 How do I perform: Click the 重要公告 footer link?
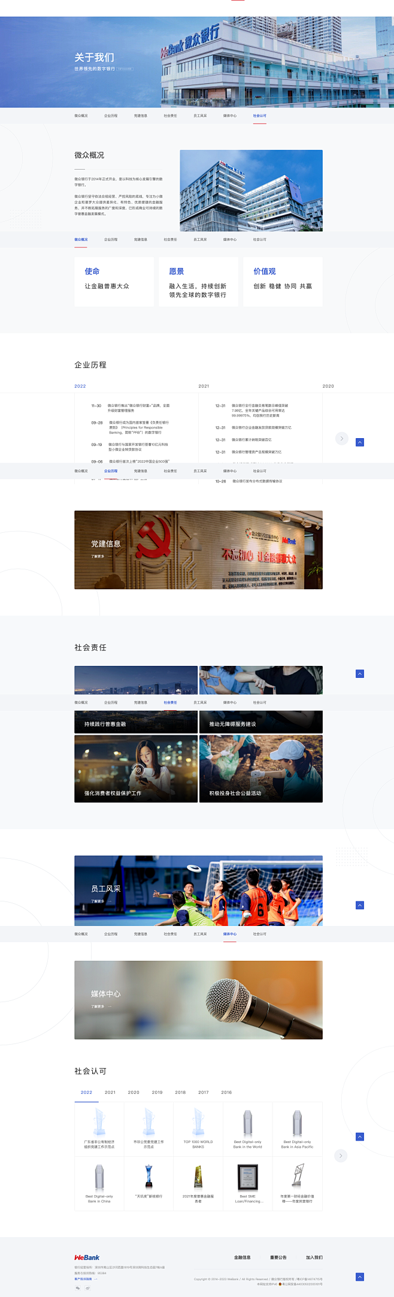tap(278, 1257)
